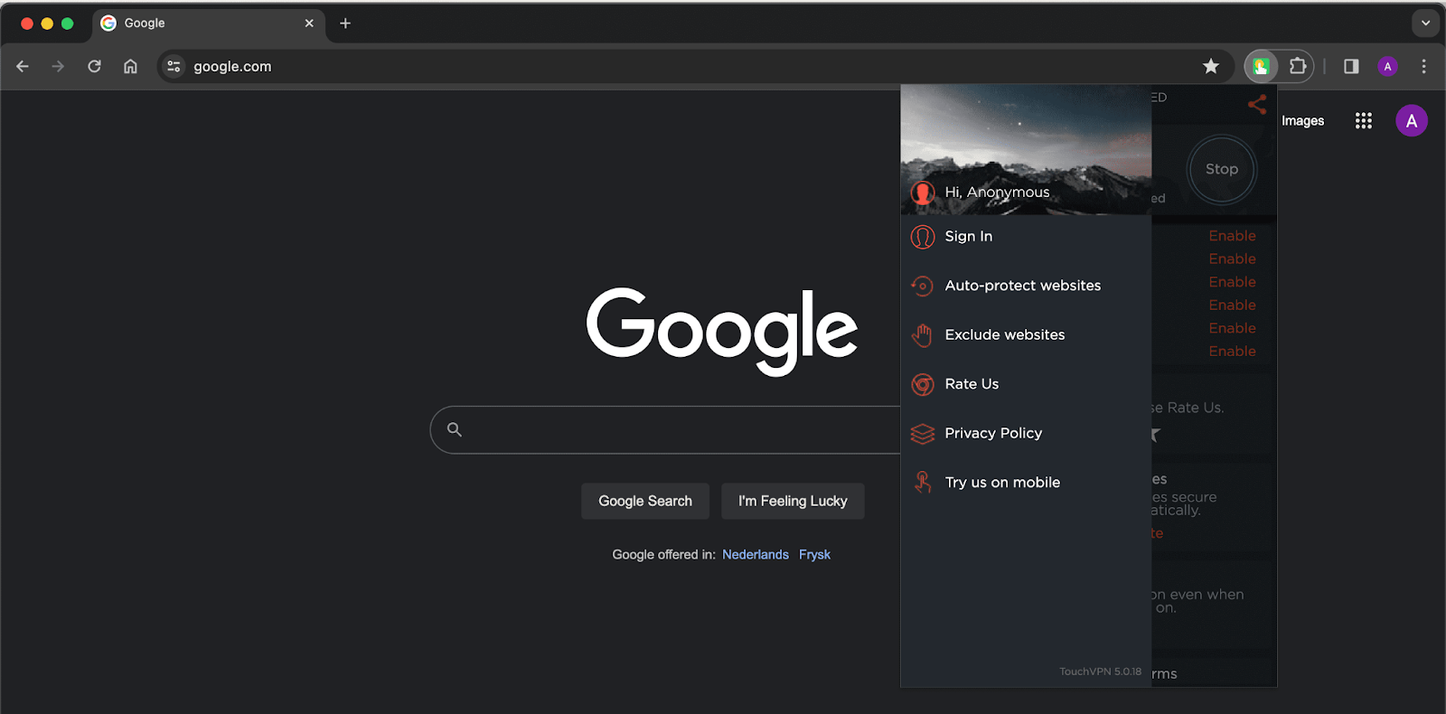Image resolution: width=1446 pixels, height=714 pixels.
Task: Open the Chrome profile avatar in toolbar
Action: [1388, 66]
